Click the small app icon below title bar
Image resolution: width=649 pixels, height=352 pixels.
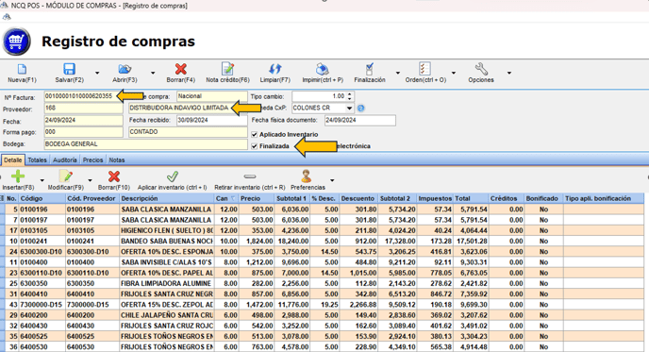pyautogui.click(x=7, y=17)
